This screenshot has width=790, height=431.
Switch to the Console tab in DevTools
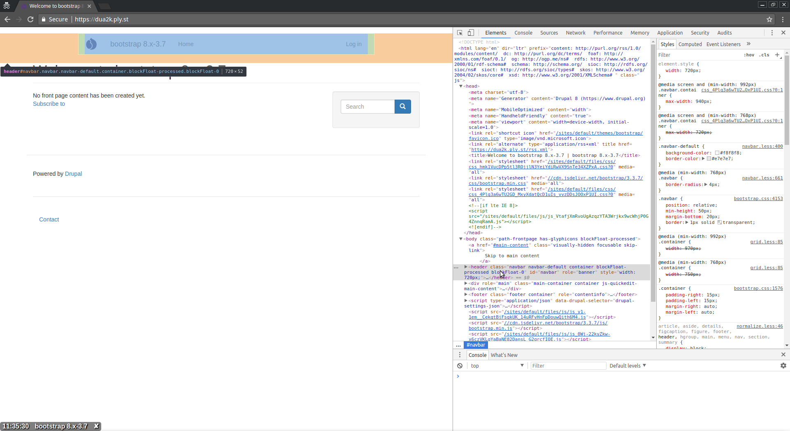523,33
